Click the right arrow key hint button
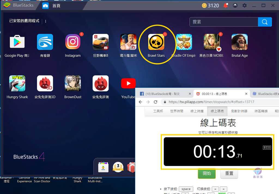Image resolution: width=279 pixels, height=194 pixels. [223, 189]
